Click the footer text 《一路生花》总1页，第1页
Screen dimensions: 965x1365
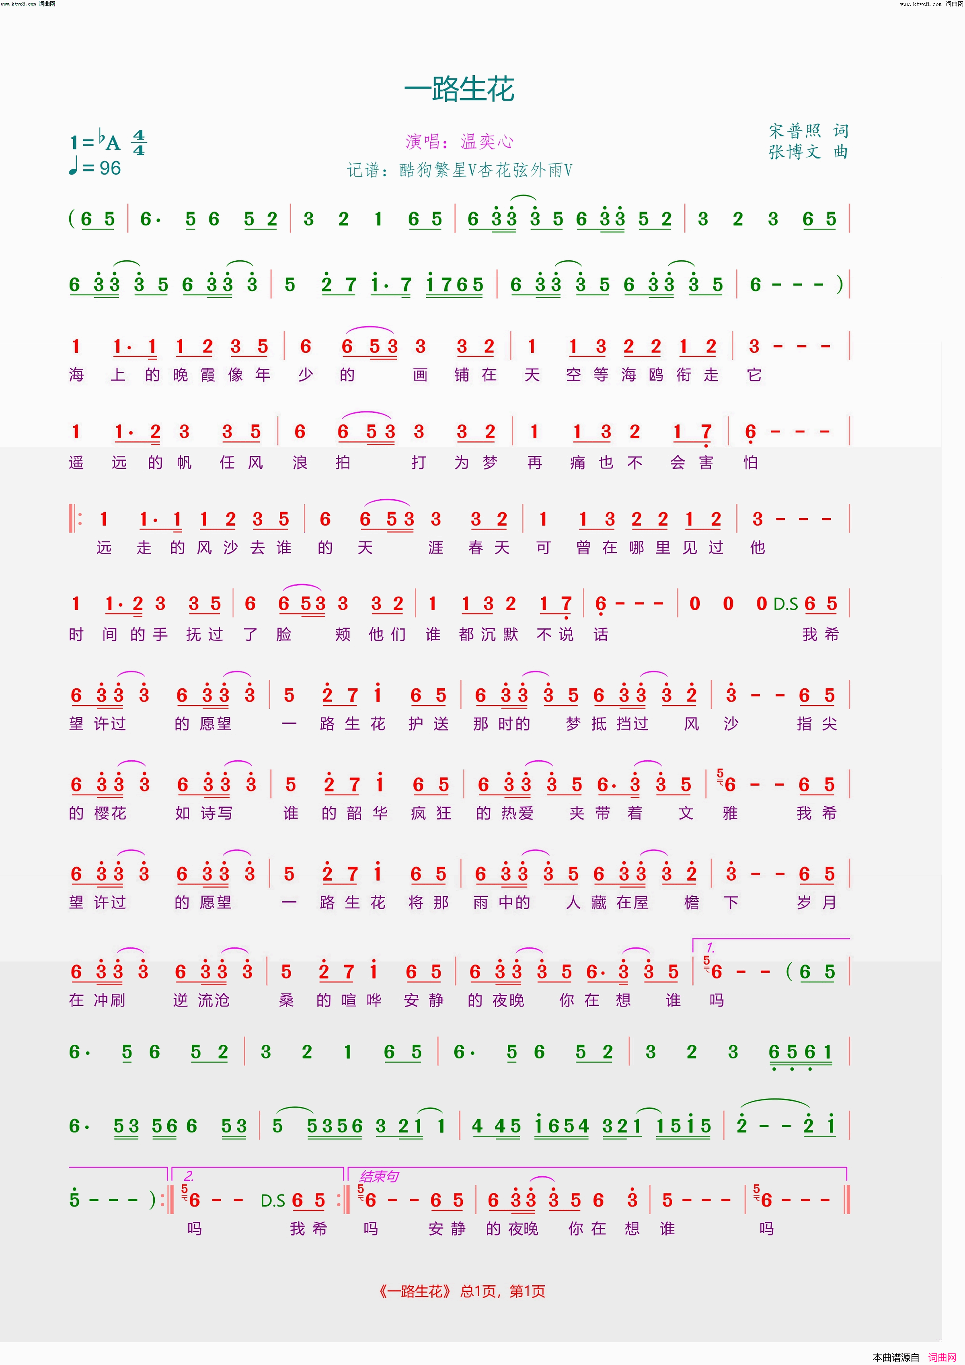[x=462, y=1291]
